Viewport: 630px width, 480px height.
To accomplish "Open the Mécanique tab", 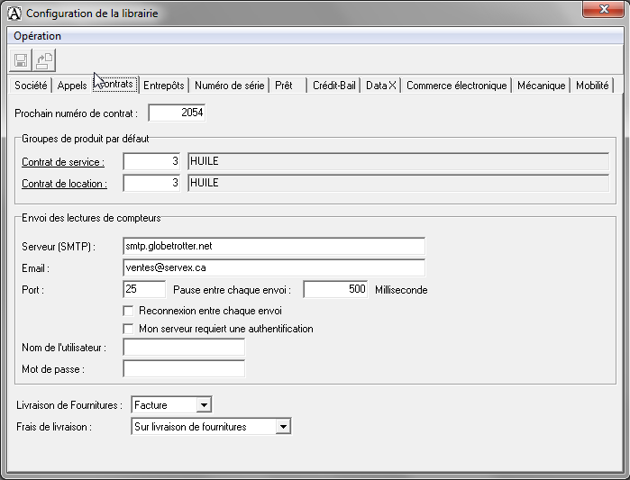I will tap(541, 86).
